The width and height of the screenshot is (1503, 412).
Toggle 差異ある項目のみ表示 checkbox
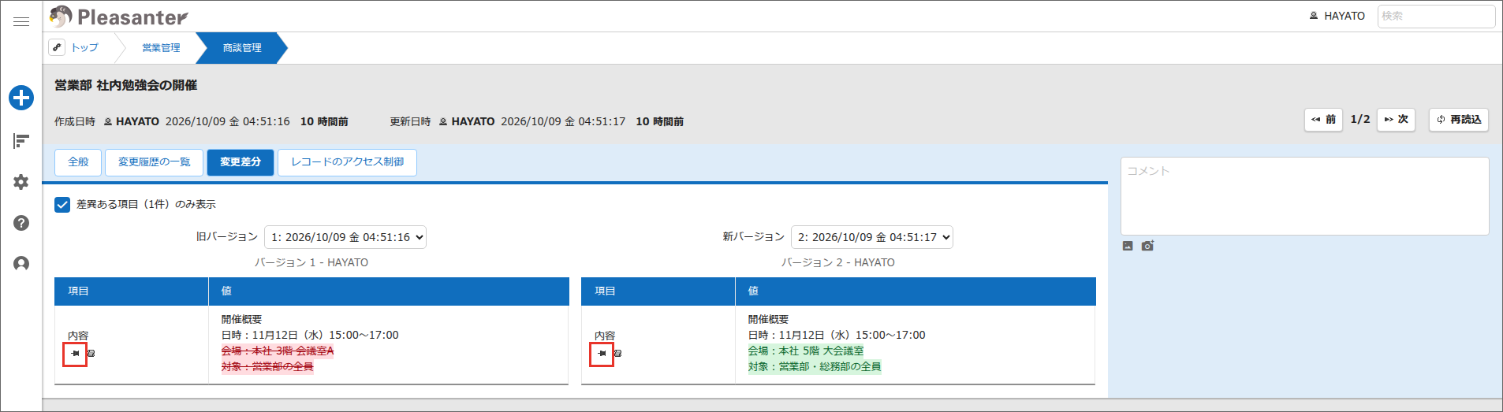62,205
